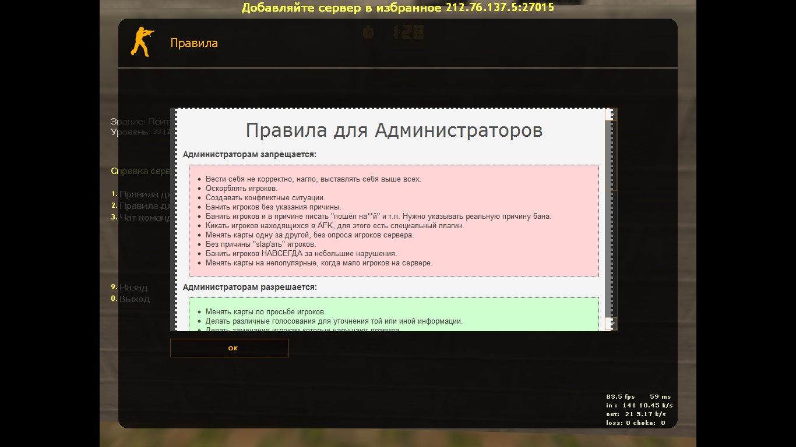This screenshot has width=796, height=447.
Task: Click the "Звание: Лейт..." rank text
Action: coord(140,122)
